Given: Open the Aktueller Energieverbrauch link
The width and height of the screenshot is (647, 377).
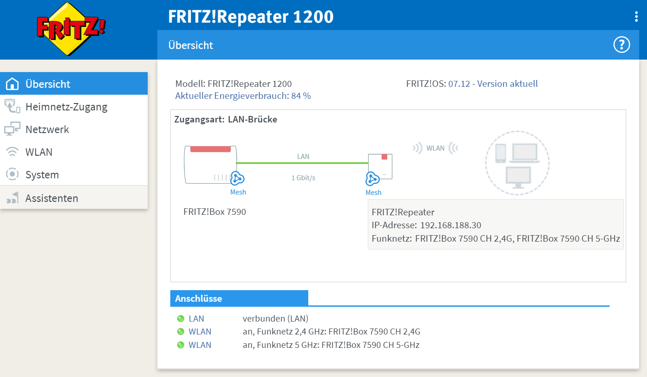Looking at the screenshot, I should [243, 96].
